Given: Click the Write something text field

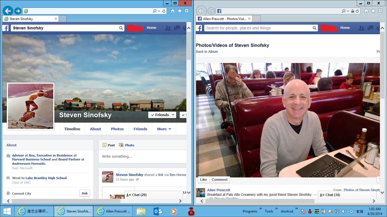Looking at the screenshot, I should pyautogui.click(x=143, y=157).
